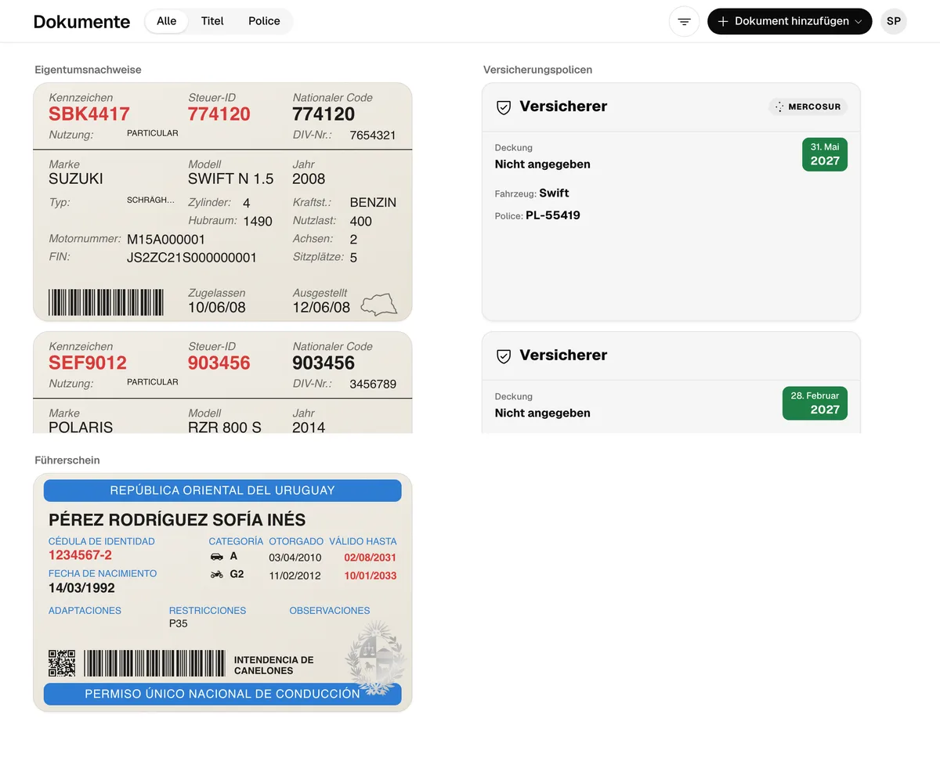Image resolution: width=940 pixels, height=758 pixels.
Task: Click name Pérez Rodríguez Sofía Inés
Action: [177, 520]
